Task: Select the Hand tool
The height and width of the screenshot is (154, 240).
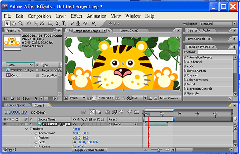Action: point(14,24)
